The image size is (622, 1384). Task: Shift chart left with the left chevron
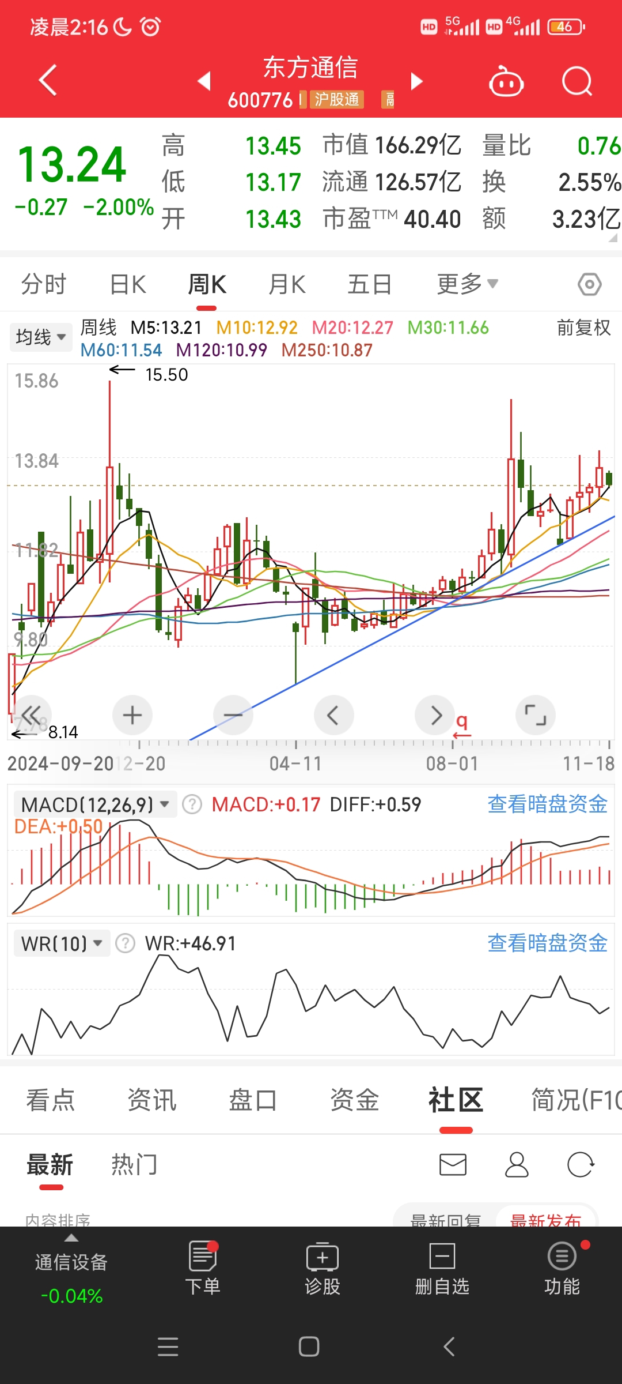(x=333, y=715)
